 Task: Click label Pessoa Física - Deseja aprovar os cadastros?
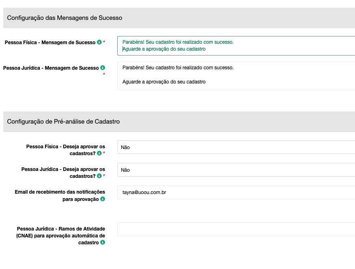coord(66,150)
